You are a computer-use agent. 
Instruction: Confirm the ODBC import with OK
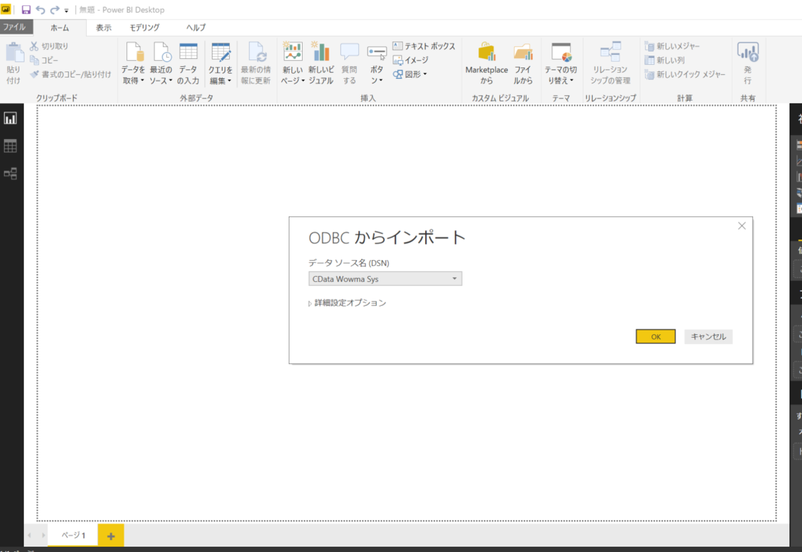coord(655,336)
